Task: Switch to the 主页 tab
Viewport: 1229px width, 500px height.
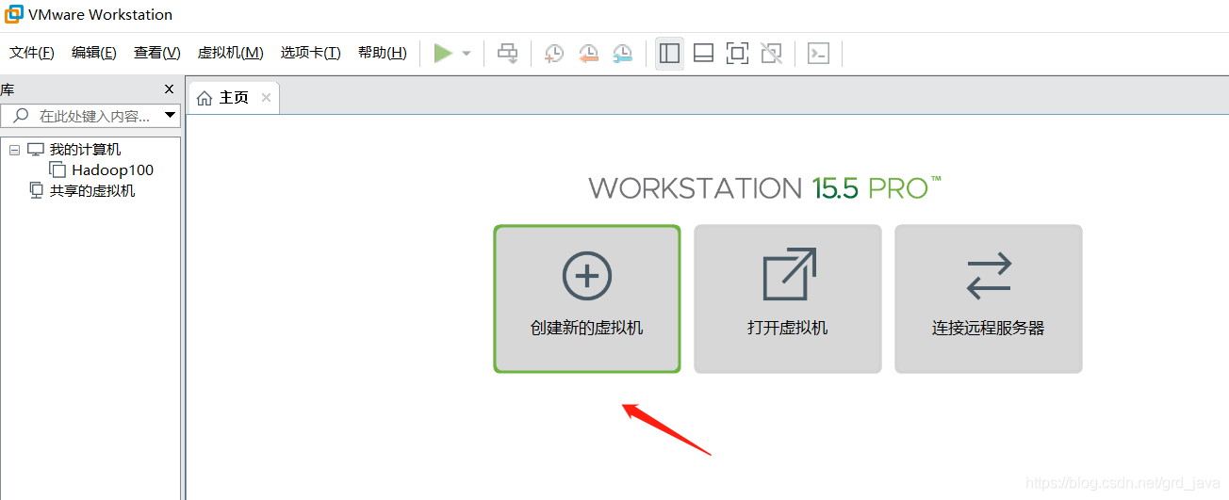Action: tap(234, 98)
